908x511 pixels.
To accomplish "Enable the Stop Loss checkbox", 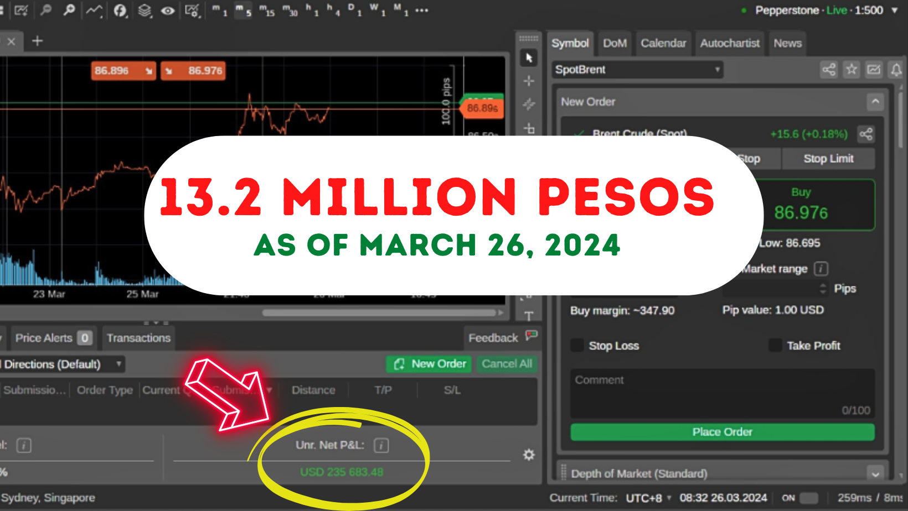I will click(576, 345).
